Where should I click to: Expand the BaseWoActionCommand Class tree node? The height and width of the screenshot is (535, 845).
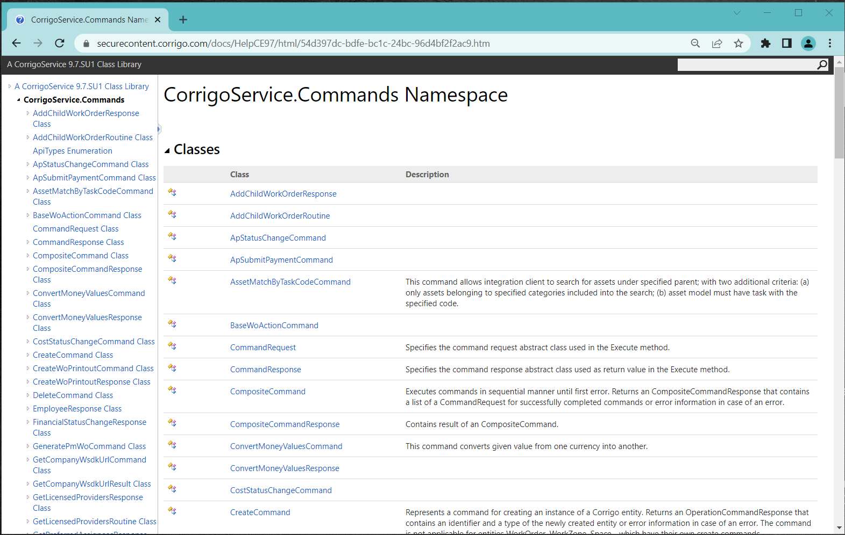[x=28, y=215]
